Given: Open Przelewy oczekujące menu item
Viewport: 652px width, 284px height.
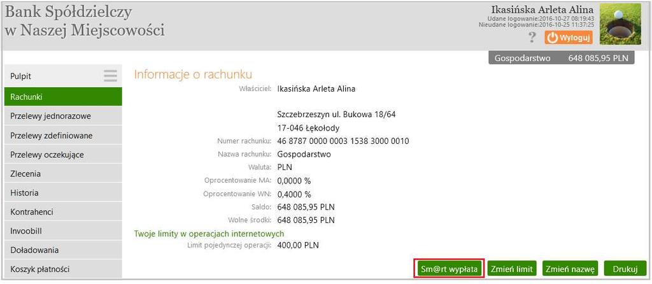Looking at the screenshot, I should 63,155.
